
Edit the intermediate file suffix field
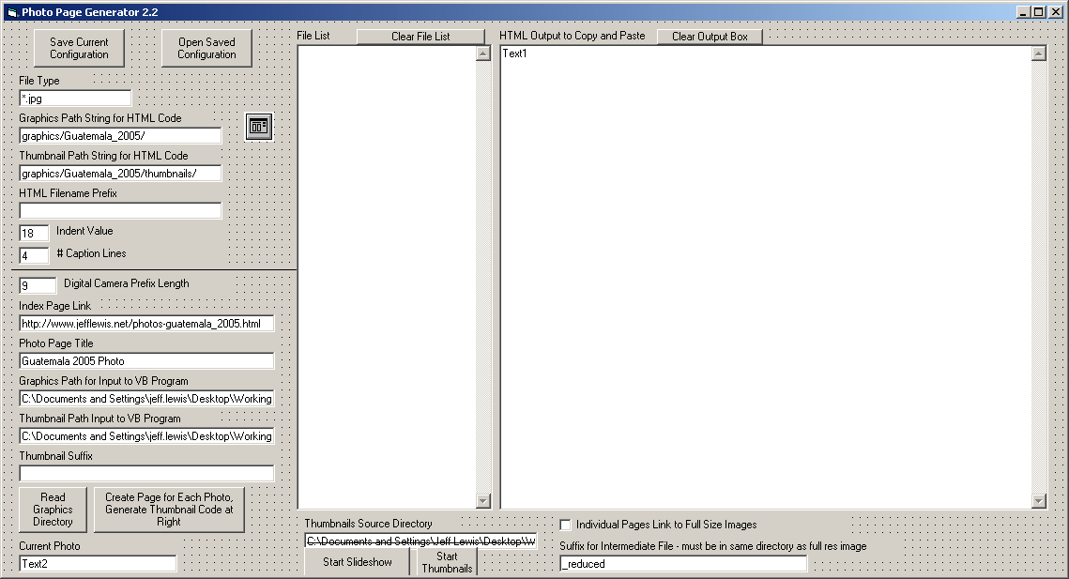tap(683, 563)
